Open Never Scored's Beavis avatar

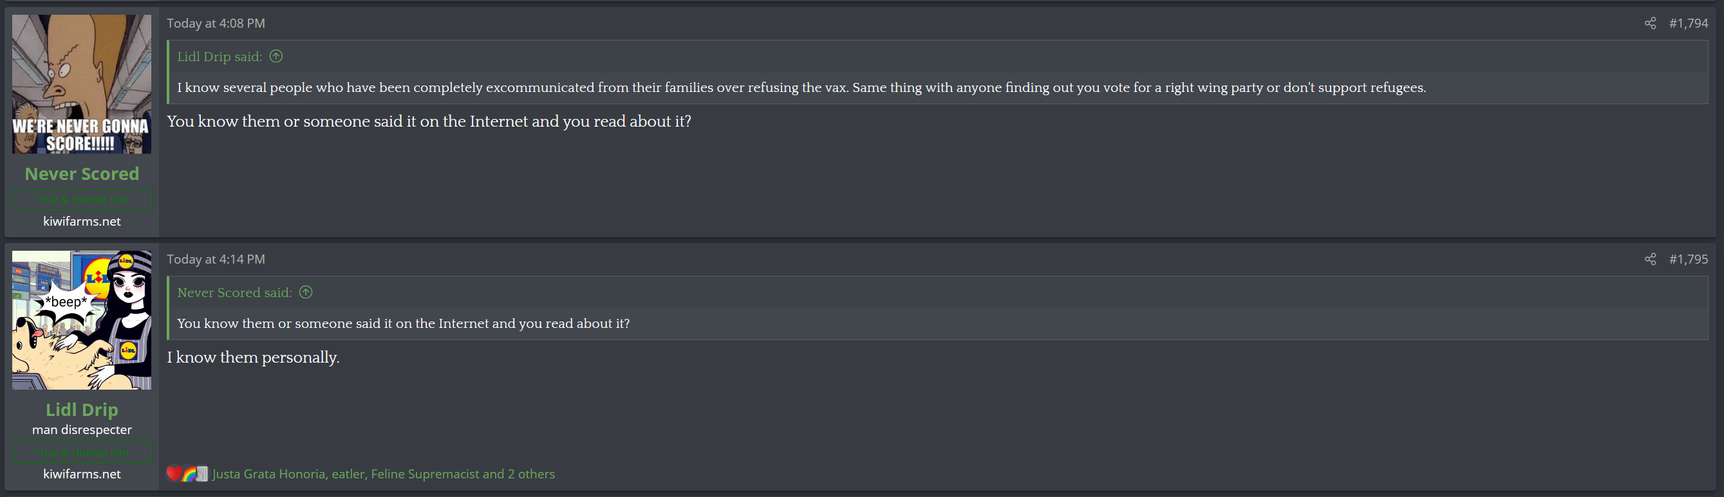[82, 84]
